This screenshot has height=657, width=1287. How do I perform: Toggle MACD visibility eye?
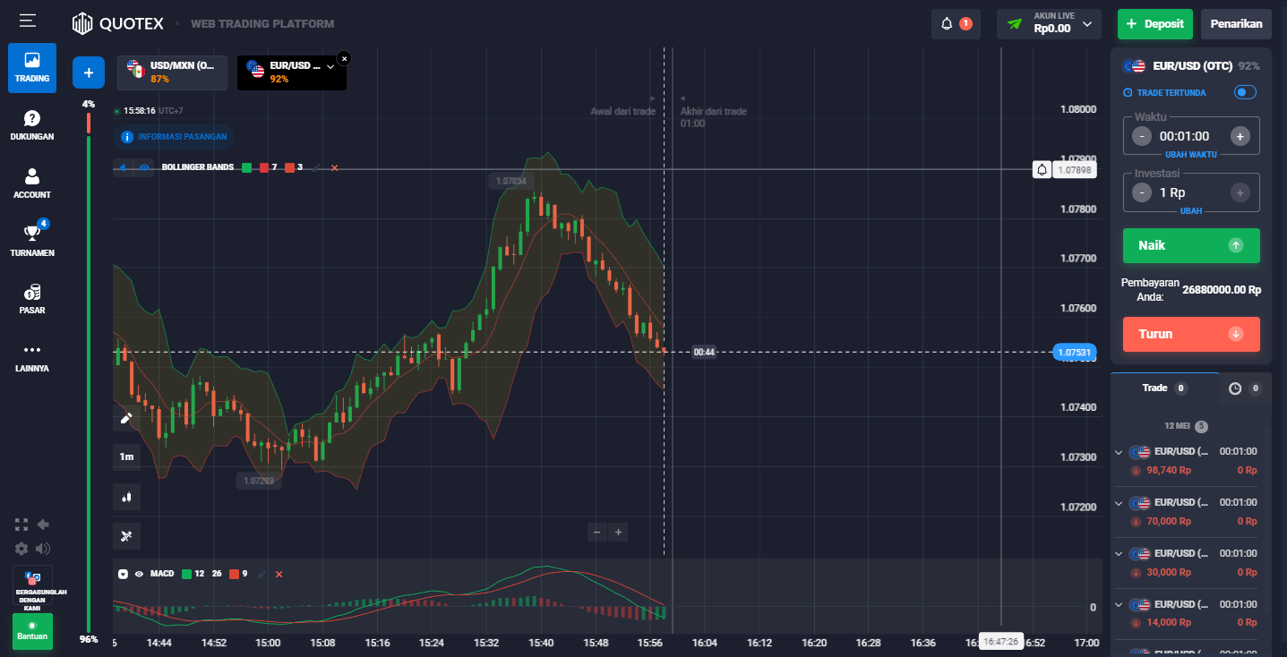tap(139, 574)
